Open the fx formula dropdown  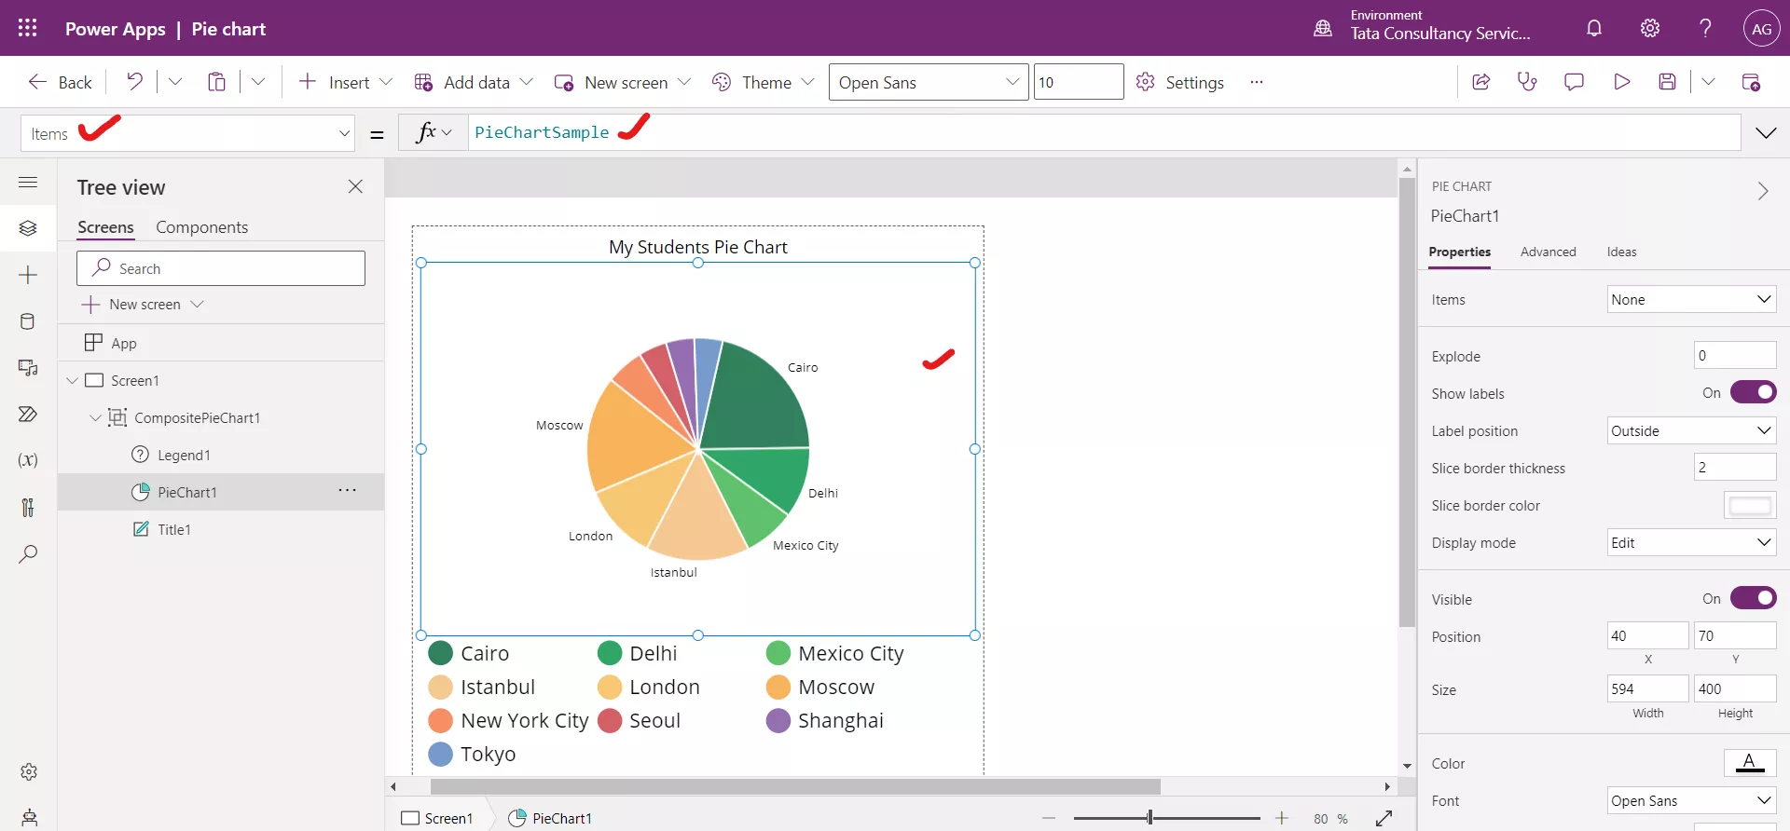pyautogui.click(x=434, y=132)
